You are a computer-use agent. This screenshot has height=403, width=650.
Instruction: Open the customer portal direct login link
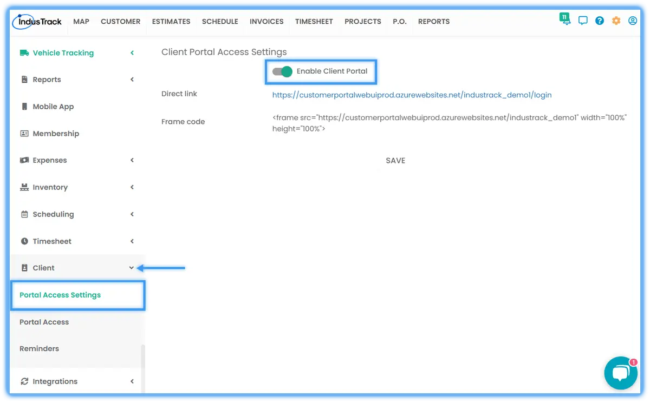point(412,95)
